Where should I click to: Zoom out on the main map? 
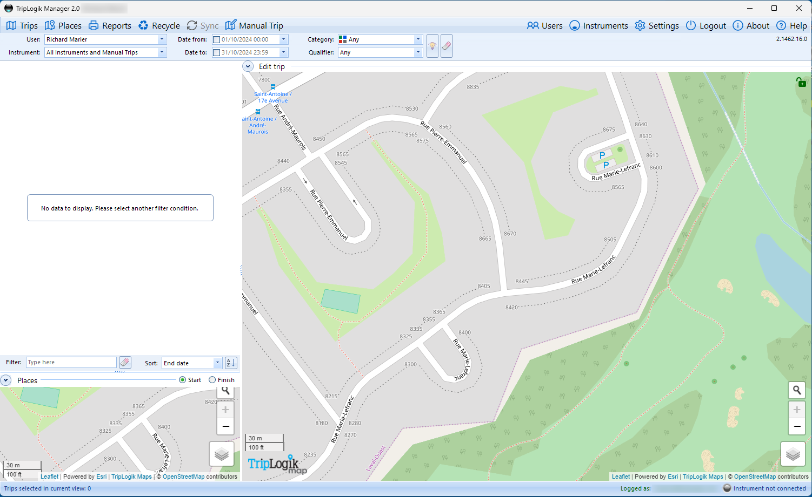coord(797,426)
